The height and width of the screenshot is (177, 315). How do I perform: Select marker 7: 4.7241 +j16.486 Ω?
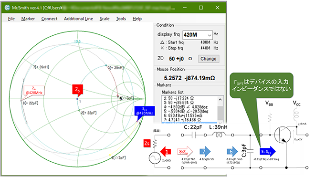182,120
